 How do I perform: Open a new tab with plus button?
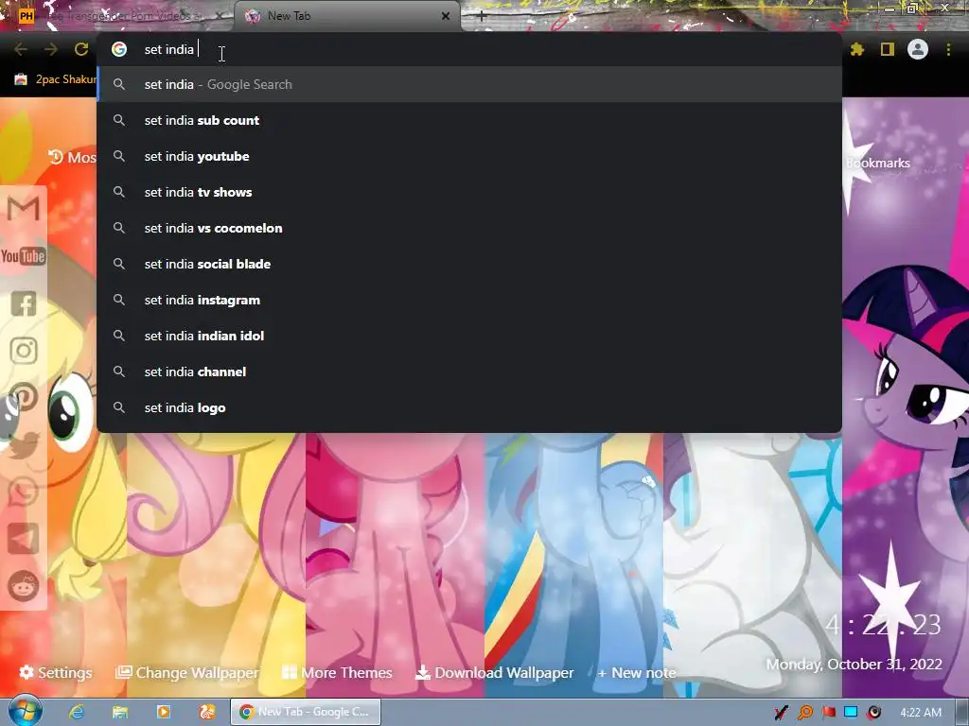pos(482,17)
